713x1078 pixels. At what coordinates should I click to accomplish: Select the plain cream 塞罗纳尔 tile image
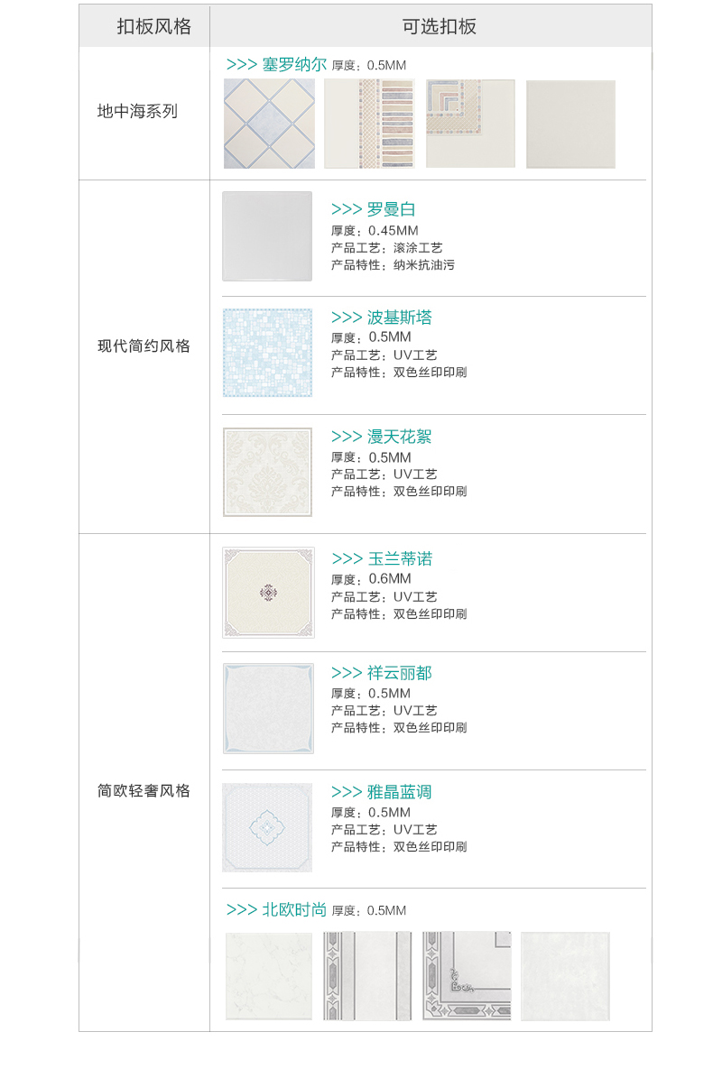(570, 124)
